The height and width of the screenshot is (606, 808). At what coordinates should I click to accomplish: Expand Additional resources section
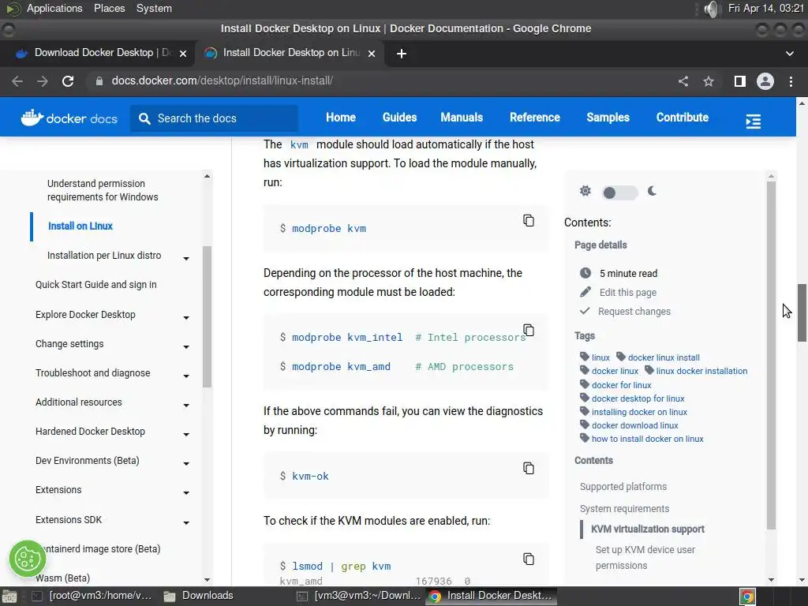[186, 405]
